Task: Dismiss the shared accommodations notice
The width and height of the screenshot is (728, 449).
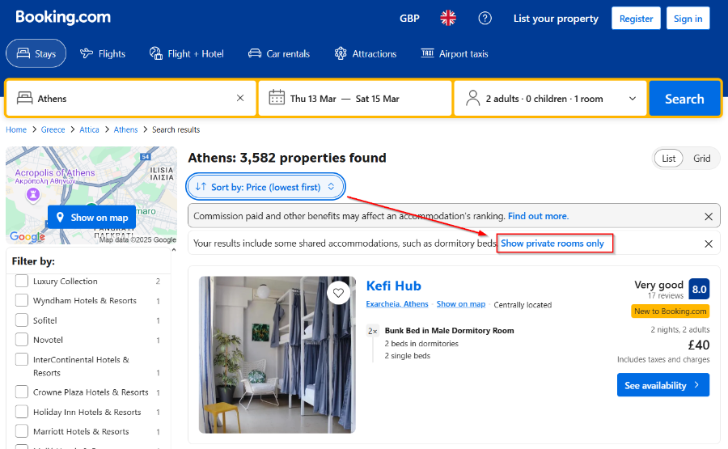Action: (x=709, y=244)
